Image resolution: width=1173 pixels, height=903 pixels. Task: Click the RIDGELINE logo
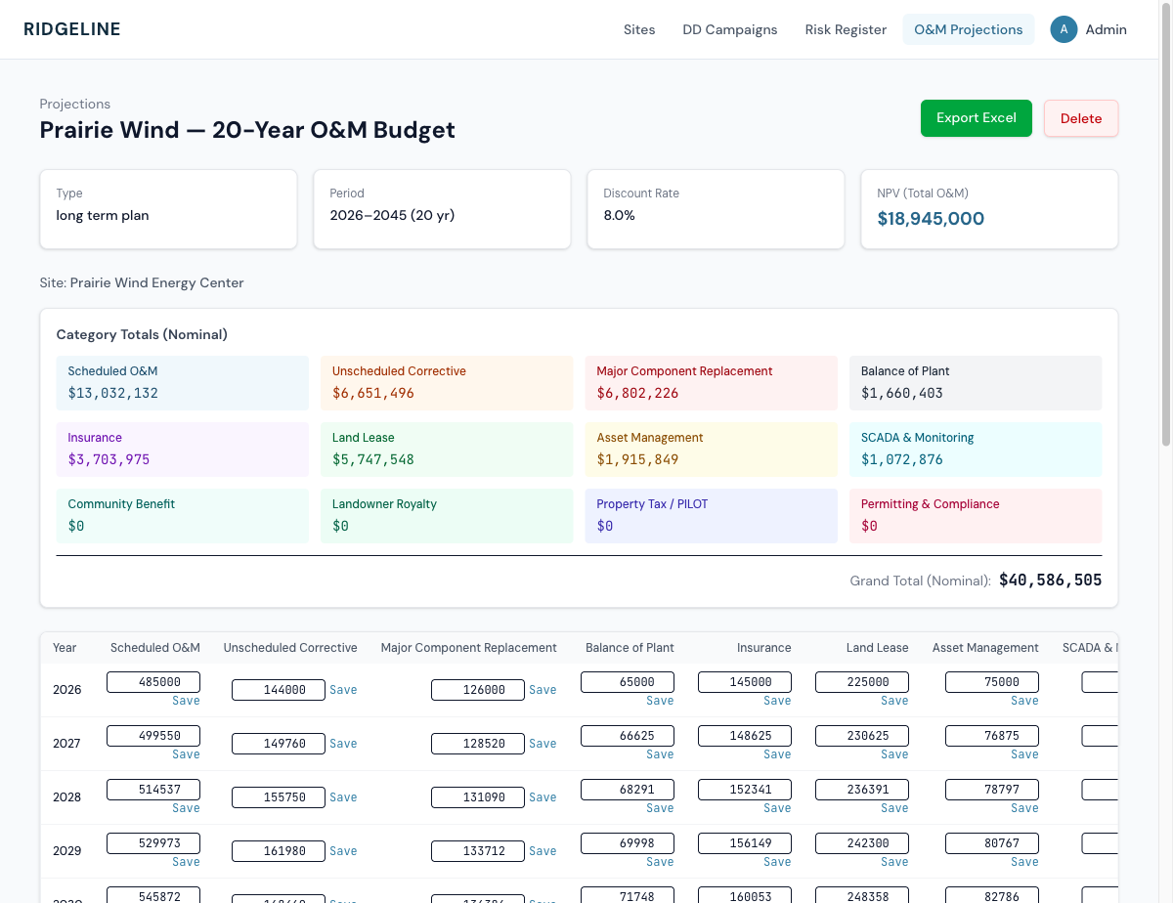pos(72,29)
